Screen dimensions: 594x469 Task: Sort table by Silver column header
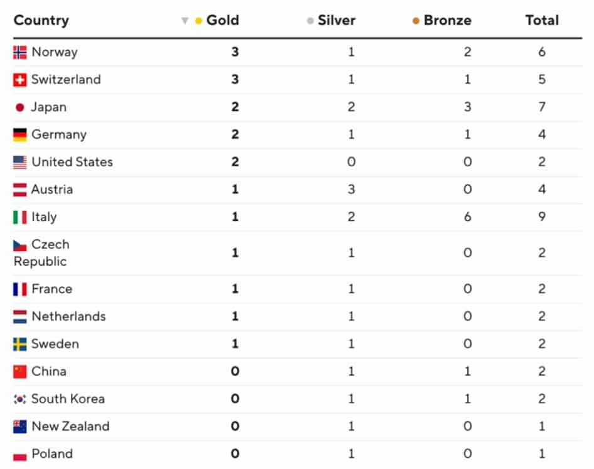(336, 20)
